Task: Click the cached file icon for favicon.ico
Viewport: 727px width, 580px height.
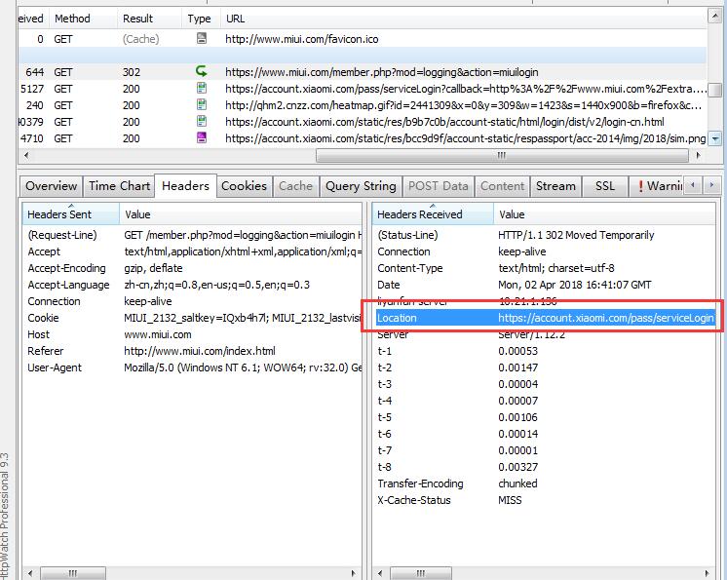Action: click(x=202, y=39)
